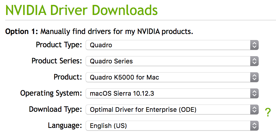The image size is (276, 136).
Task: Expand the Quadro Series dropdown
Action: click(168, 61)
